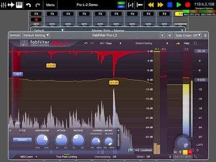Open the audio waveform editor icon
Image resolution: width=216 pixels, height=162 pixels.
click(x=11, y=5)
